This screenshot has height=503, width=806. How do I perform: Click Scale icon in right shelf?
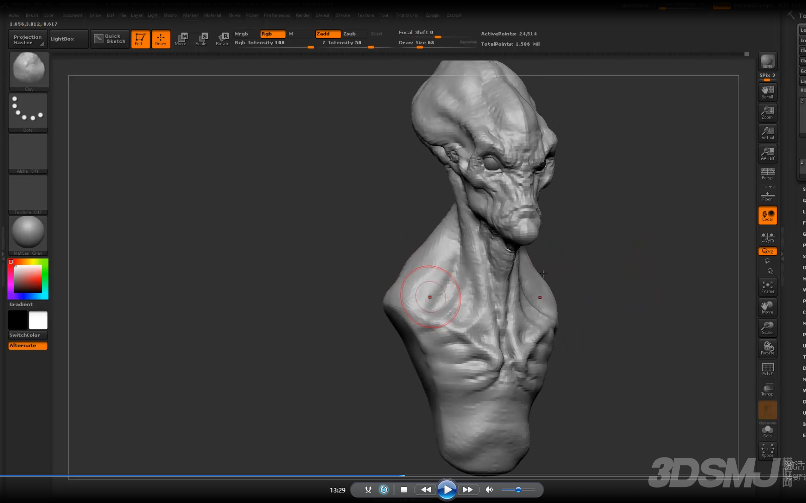click(x=767, y=328)
